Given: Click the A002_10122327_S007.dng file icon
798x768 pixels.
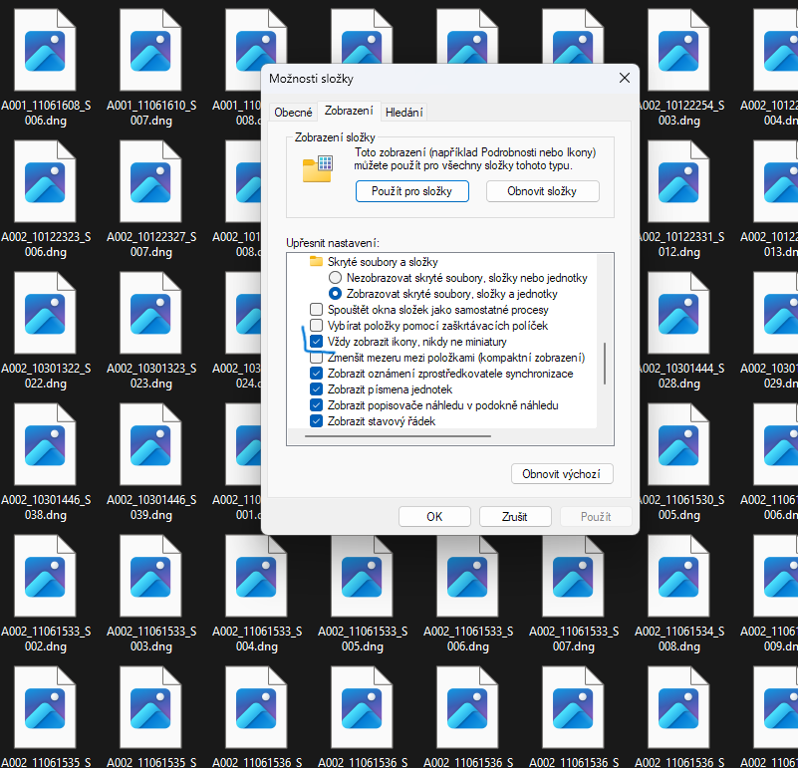Looking at the screenshot, I should (149, 182).
